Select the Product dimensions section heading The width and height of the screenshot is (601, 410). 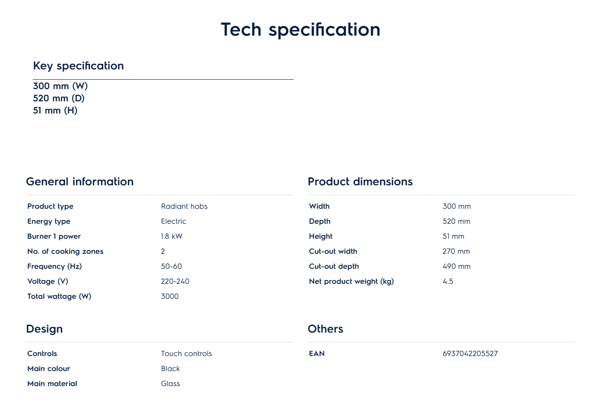(x=360, y=182)
